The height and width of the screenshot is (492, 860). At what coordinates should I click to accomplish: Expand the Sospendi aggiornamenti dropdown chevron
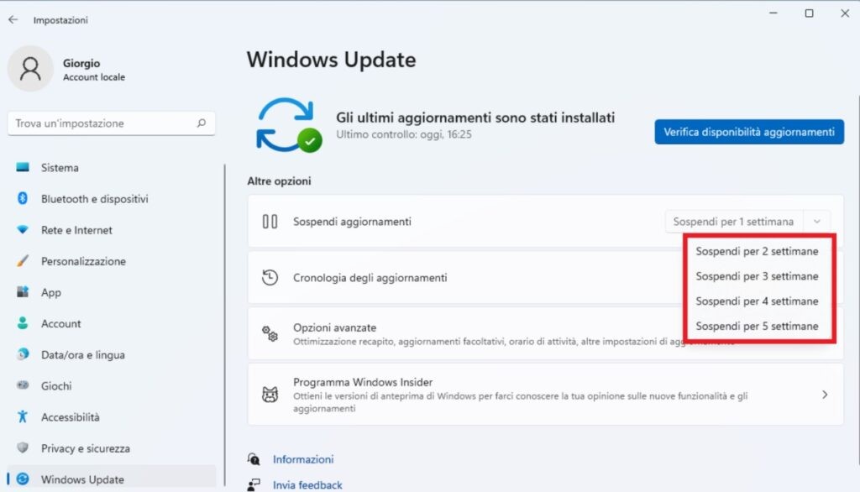click(817, 222)
